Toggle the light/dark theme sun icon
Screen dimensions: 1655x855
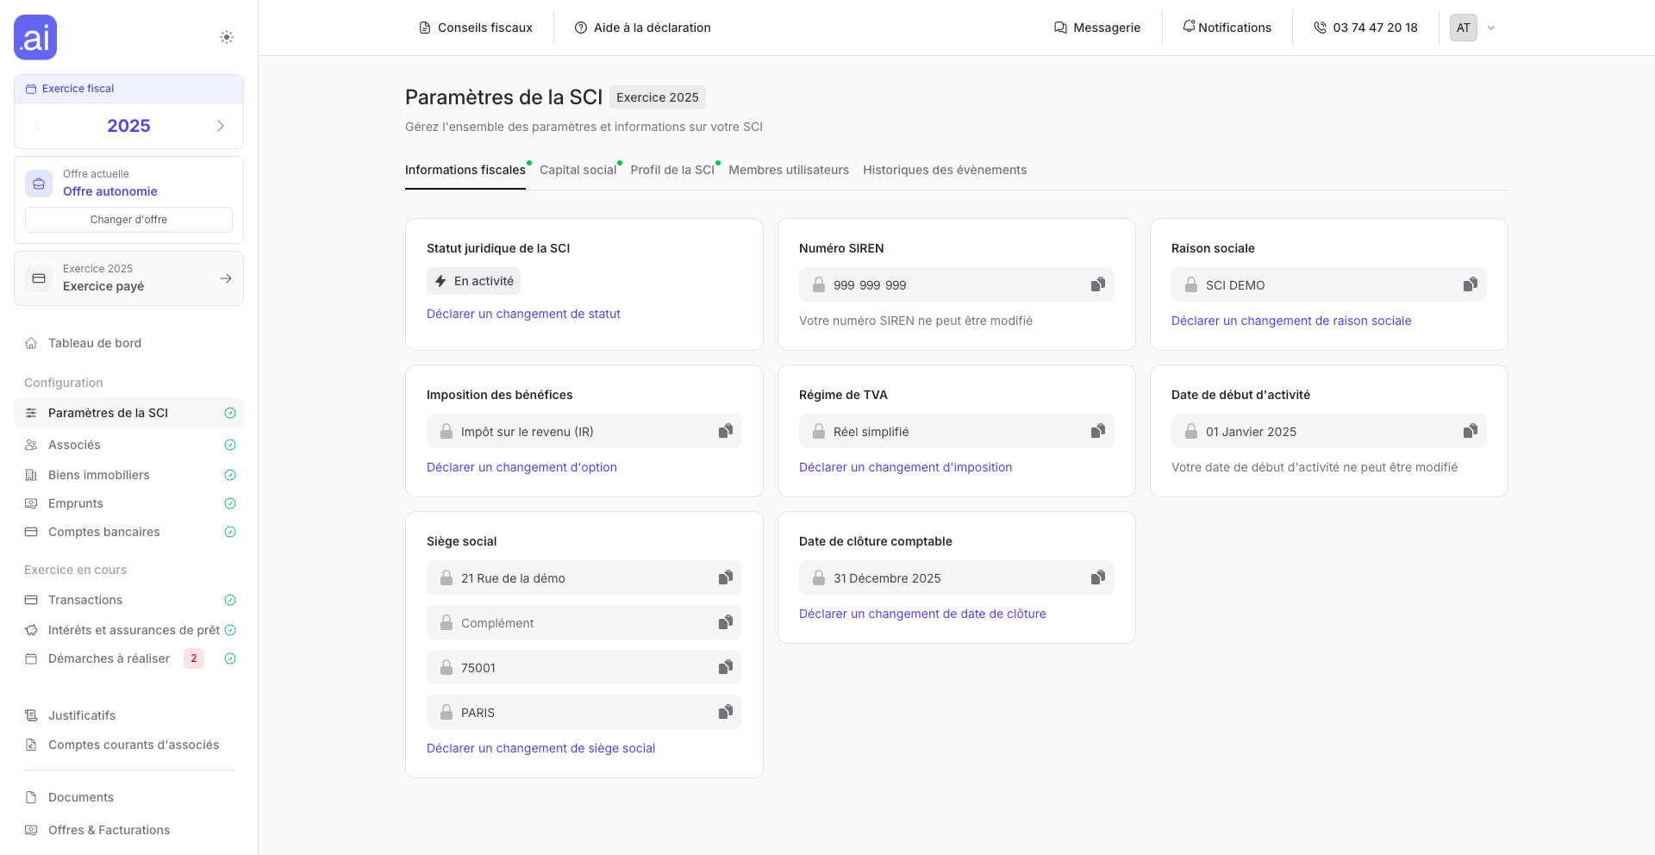pyautogui.click(x=227, y=37)
